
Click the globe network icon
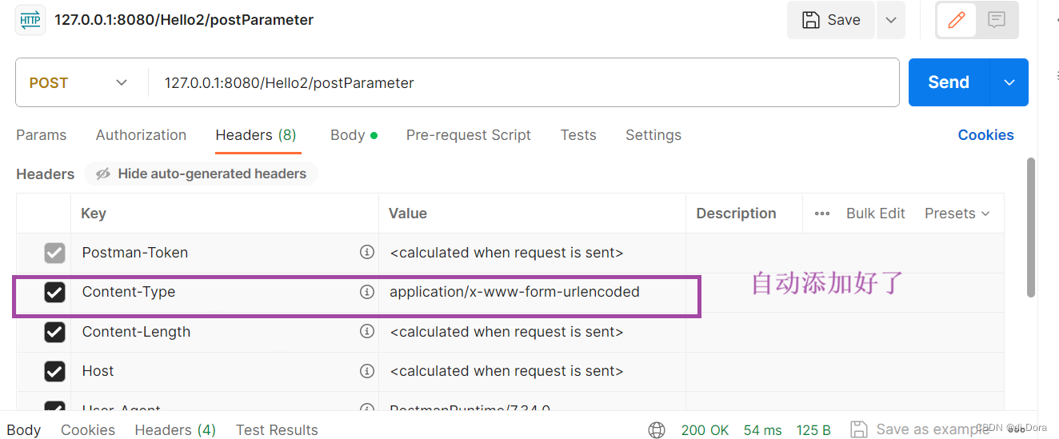click(x=657, y=430)
